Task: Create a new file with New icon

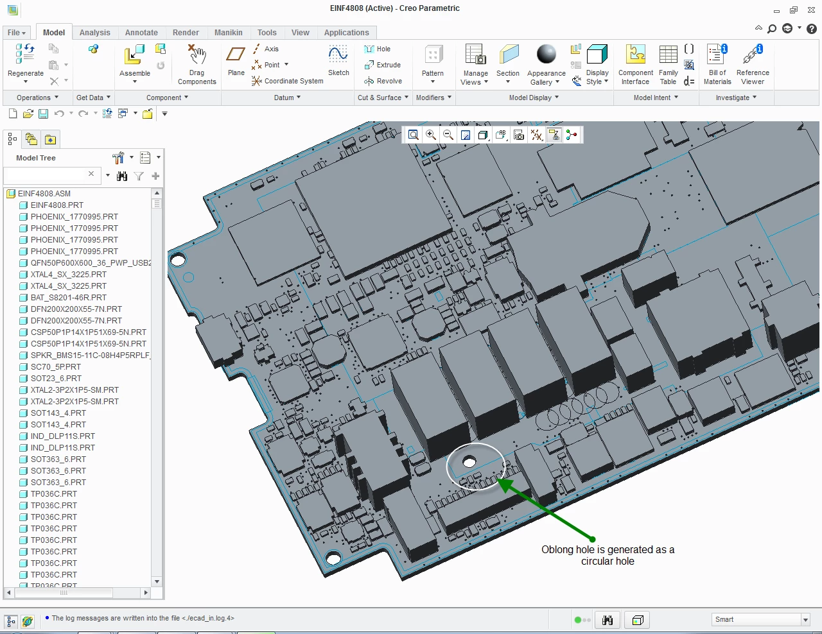Action: click(12, 114)
